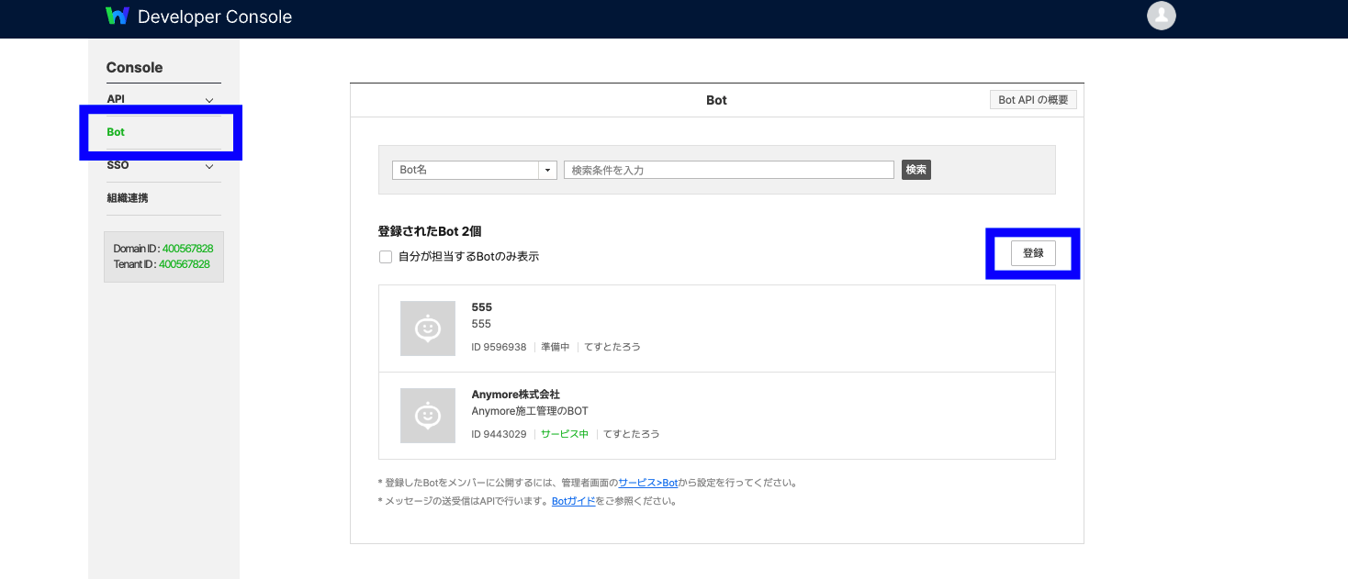The height and width of the screenshot is (579, 1348).
Task: Open the profile avatar in the top bar
Action: coord(1161,16)
